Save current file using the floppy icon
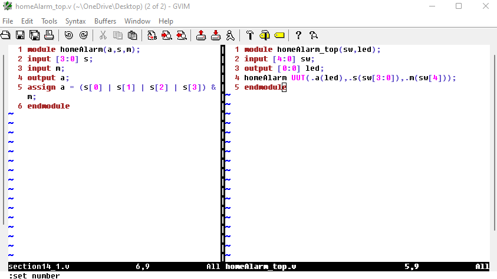Image resolution: width=497 pixels, height=279 pixels. click(20, 35)
